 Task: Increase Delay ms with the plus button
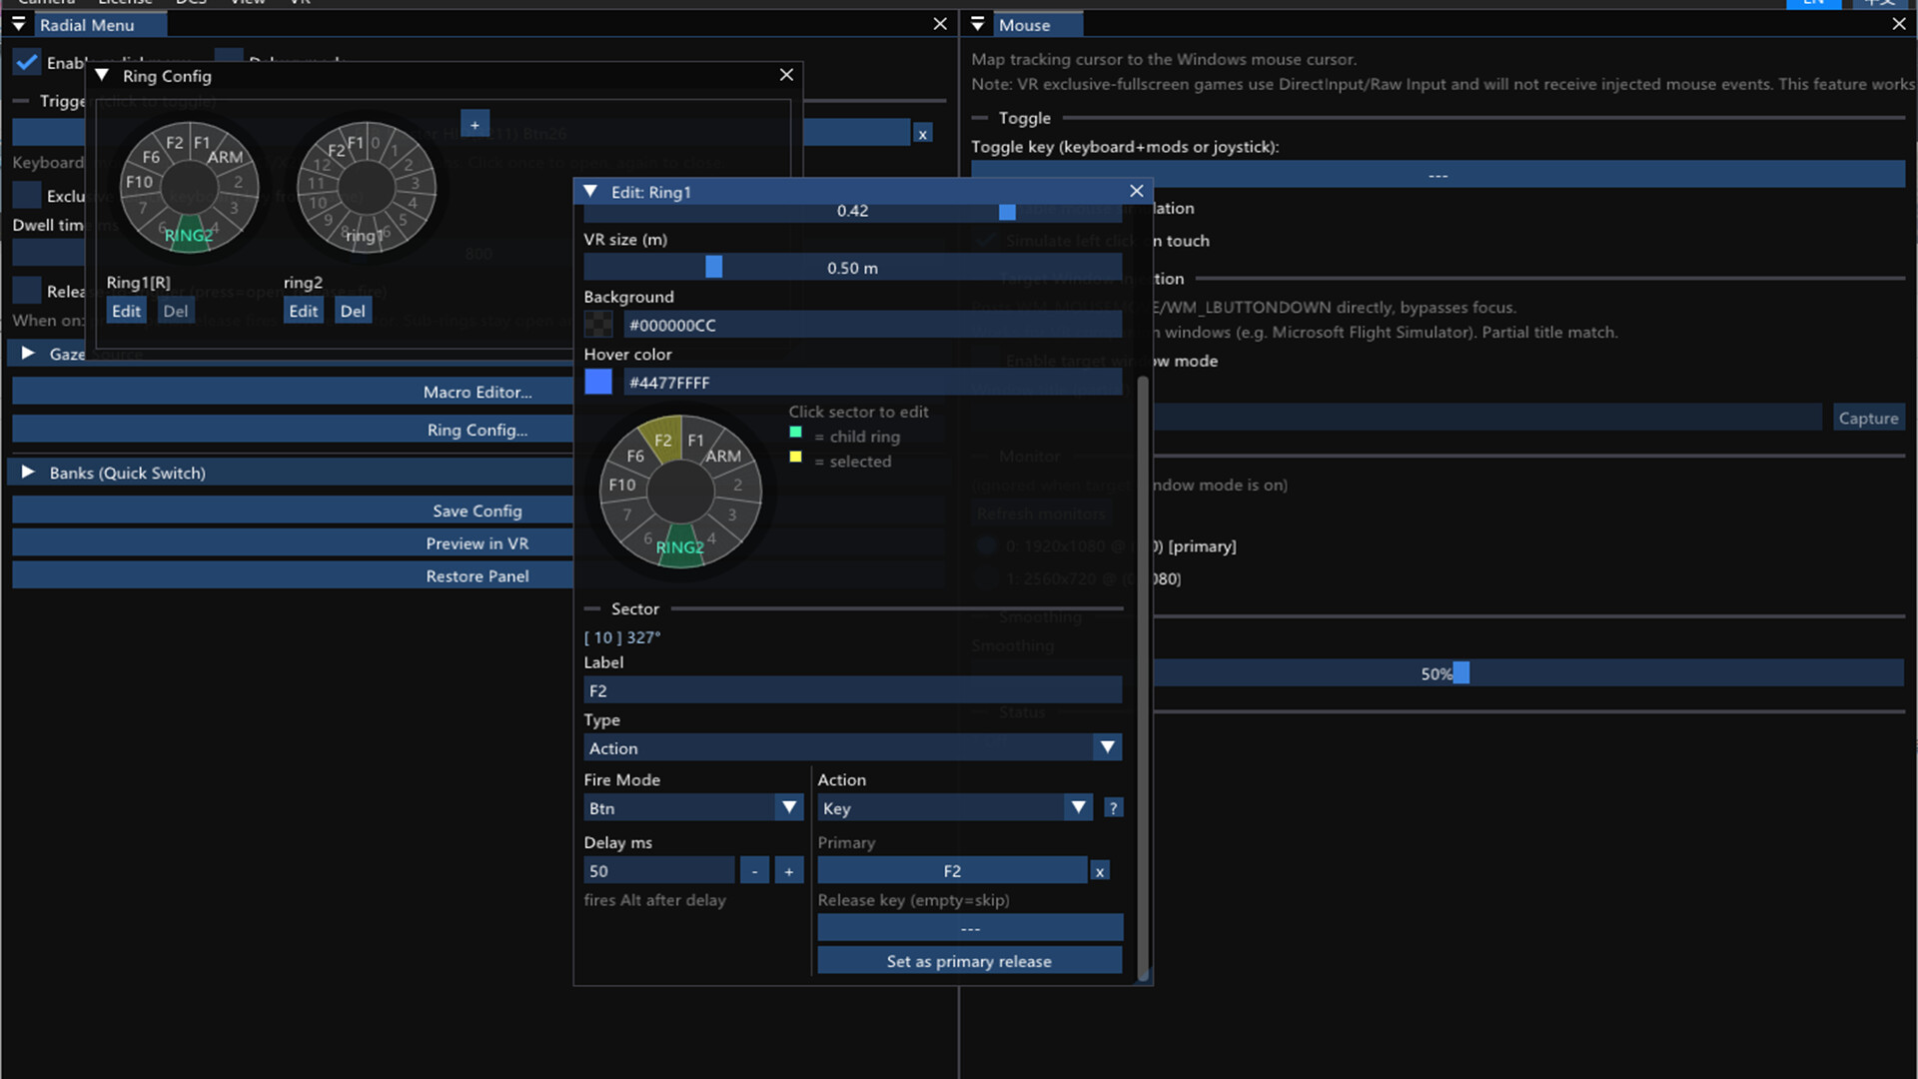point(788,870)
